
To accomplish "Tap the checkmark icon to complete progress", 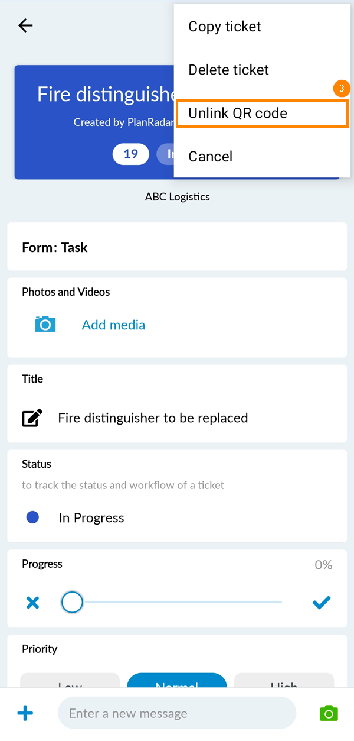I will (x=322, y=603).
